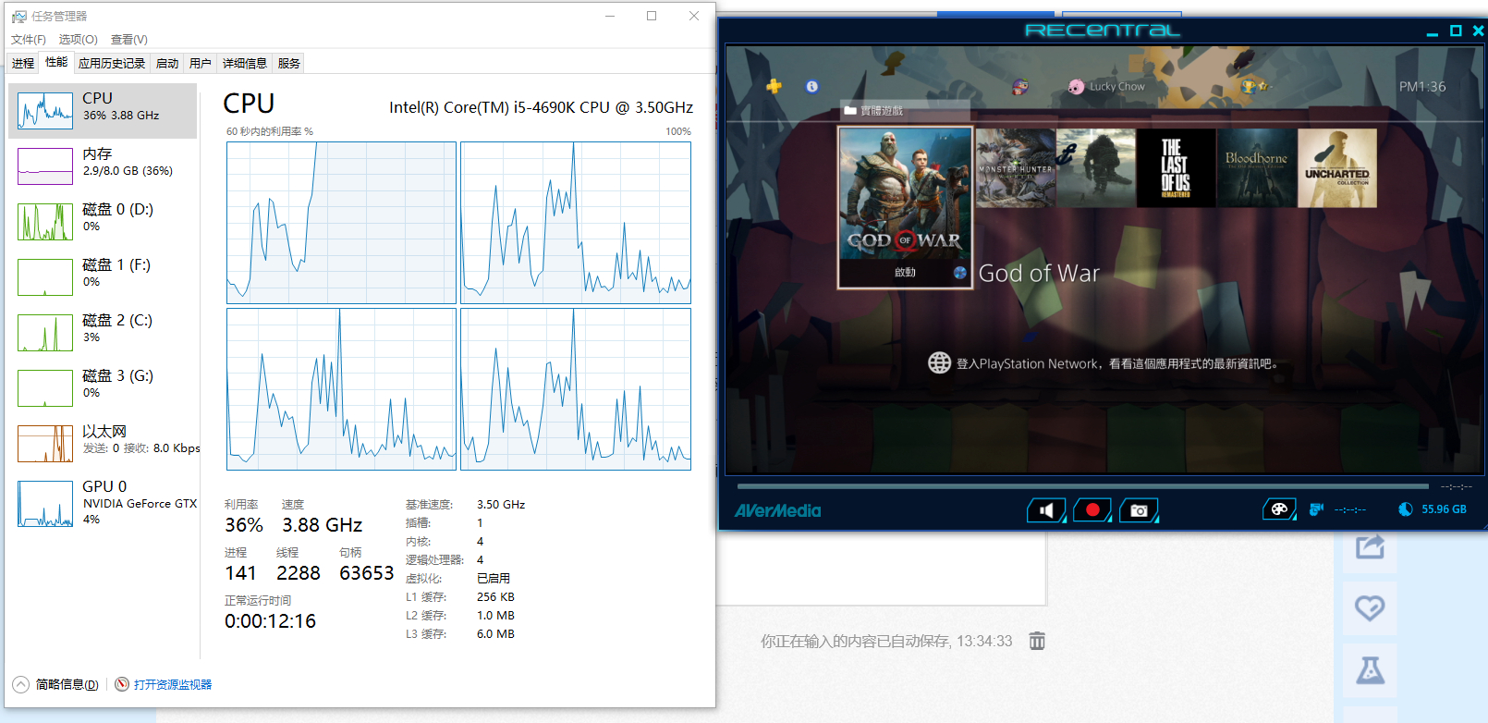The height and width of the screenshot is (723, 1488).
Task: Click the friends avatar icon in PS4 bar
Action: pyautogui.click(x=1020, y=87)
